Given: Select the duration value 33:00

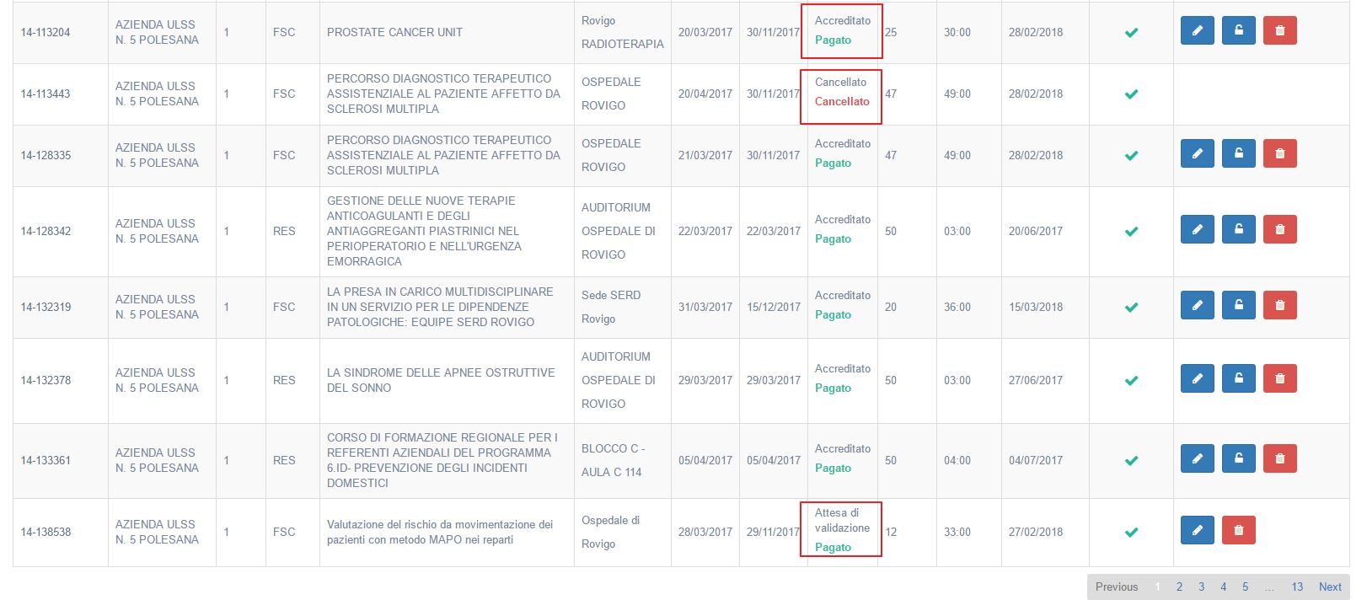Looking at the screenshot, I should click(x=957, y=533).
